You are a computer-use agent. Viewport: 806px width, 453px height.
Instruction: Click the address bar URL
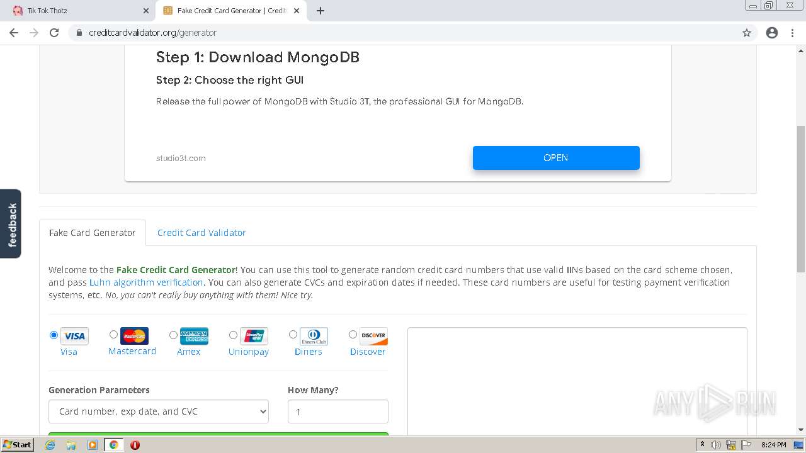(153, 33)
